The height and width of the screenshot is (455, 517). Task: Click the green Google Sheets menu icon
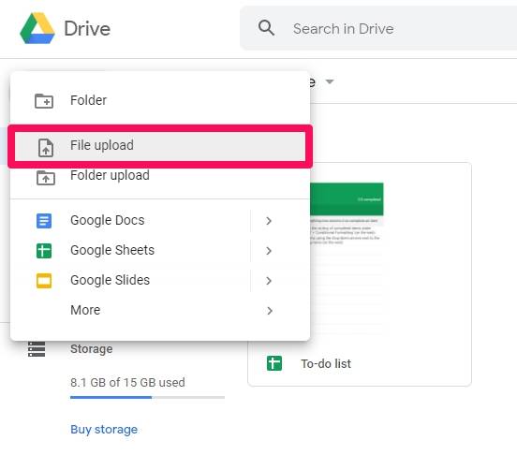tap(44, 251)
